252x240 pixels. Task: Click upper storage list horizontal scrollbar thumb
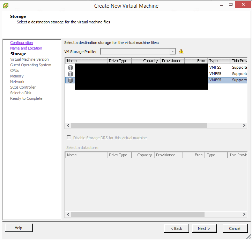pyautogui.click(x=139, y=126)
